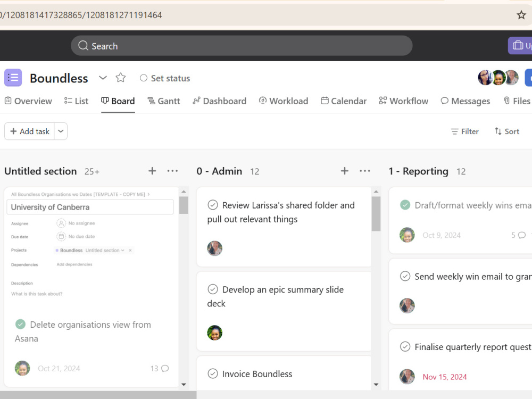Add a task to 0 - Admin with plus
This screenshot has height=399, width=532.
(344, 171)
